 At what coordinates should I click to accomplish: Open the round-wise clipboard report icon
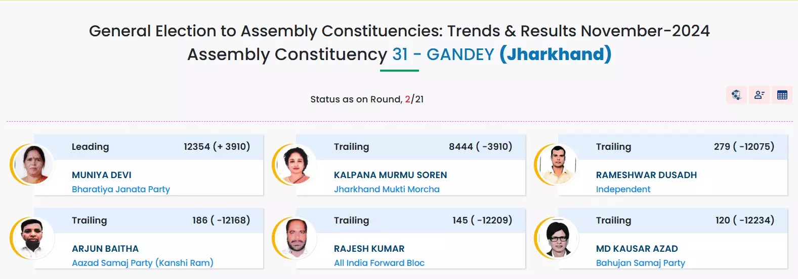pos(736,95)
